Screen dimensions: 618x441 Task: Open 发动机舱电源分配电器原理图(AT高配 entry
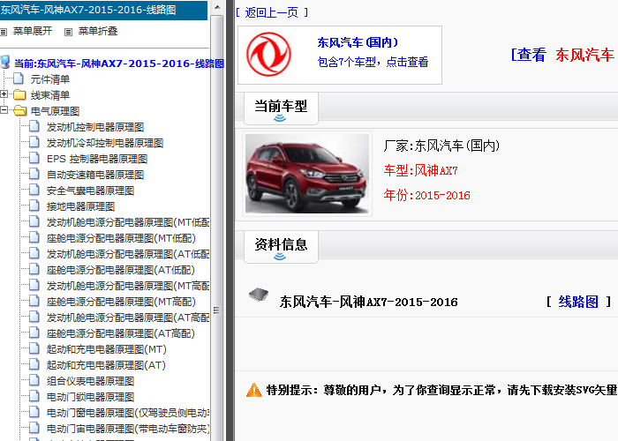point(128,318)
